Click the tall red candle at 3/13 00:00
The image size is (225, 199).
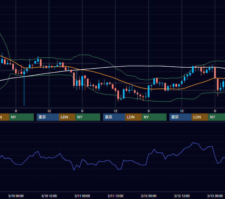click(215, 72)
